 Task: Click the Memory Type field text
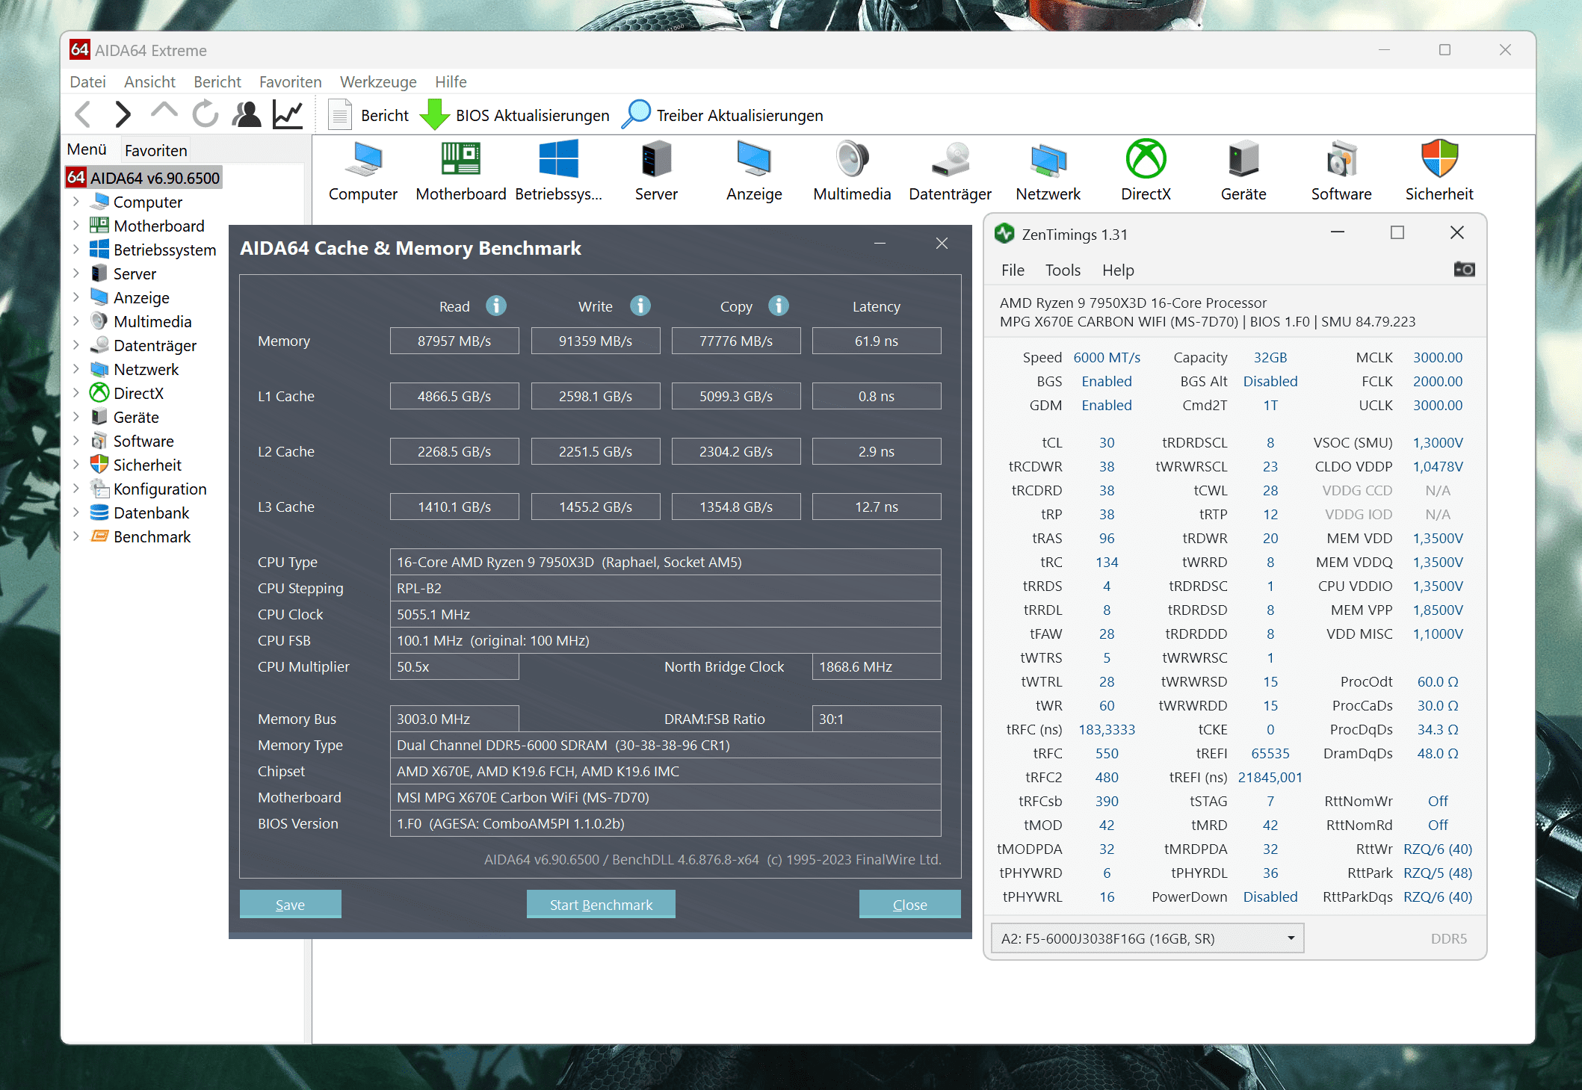pos(665,745)
